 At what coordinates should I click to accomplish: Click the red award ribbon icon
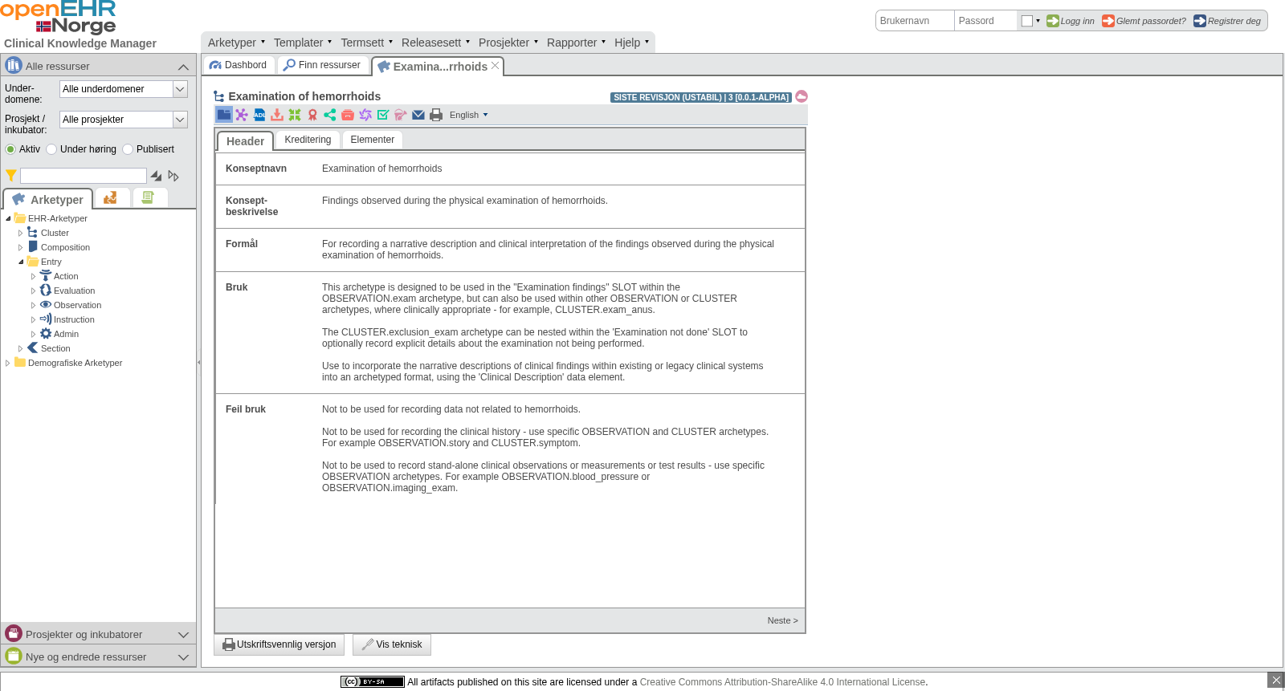[312, 115]
